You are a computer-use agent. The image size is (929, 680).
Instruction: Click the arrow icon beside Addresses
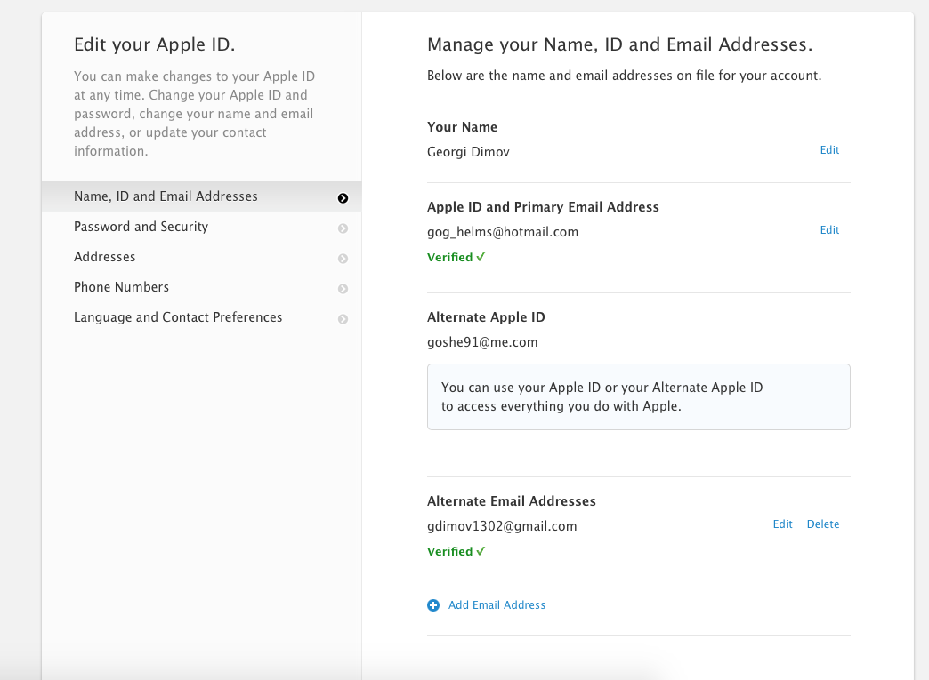point(343,259)
